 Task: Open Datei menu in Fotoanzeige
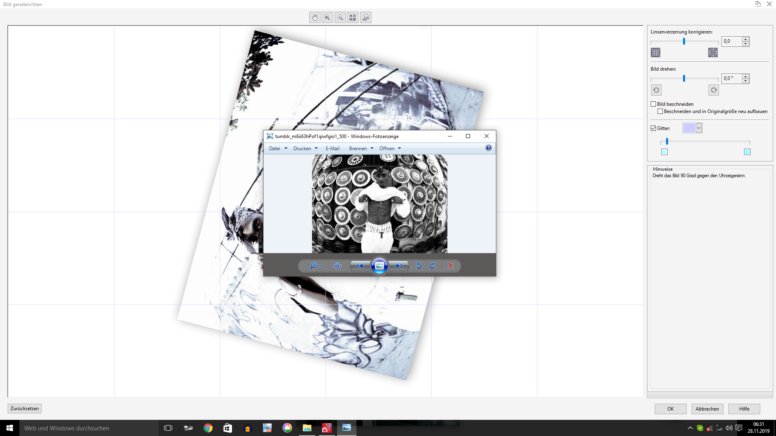(x=278, y=149)
